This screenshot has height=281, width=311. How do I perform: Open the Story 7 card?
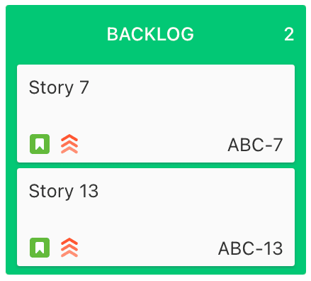(156, 114)
